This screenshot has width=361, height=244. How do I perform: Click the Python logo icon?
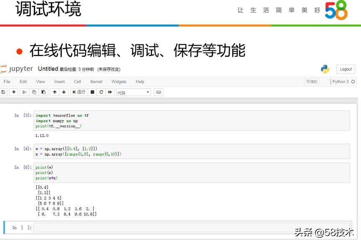click(325, 69)
